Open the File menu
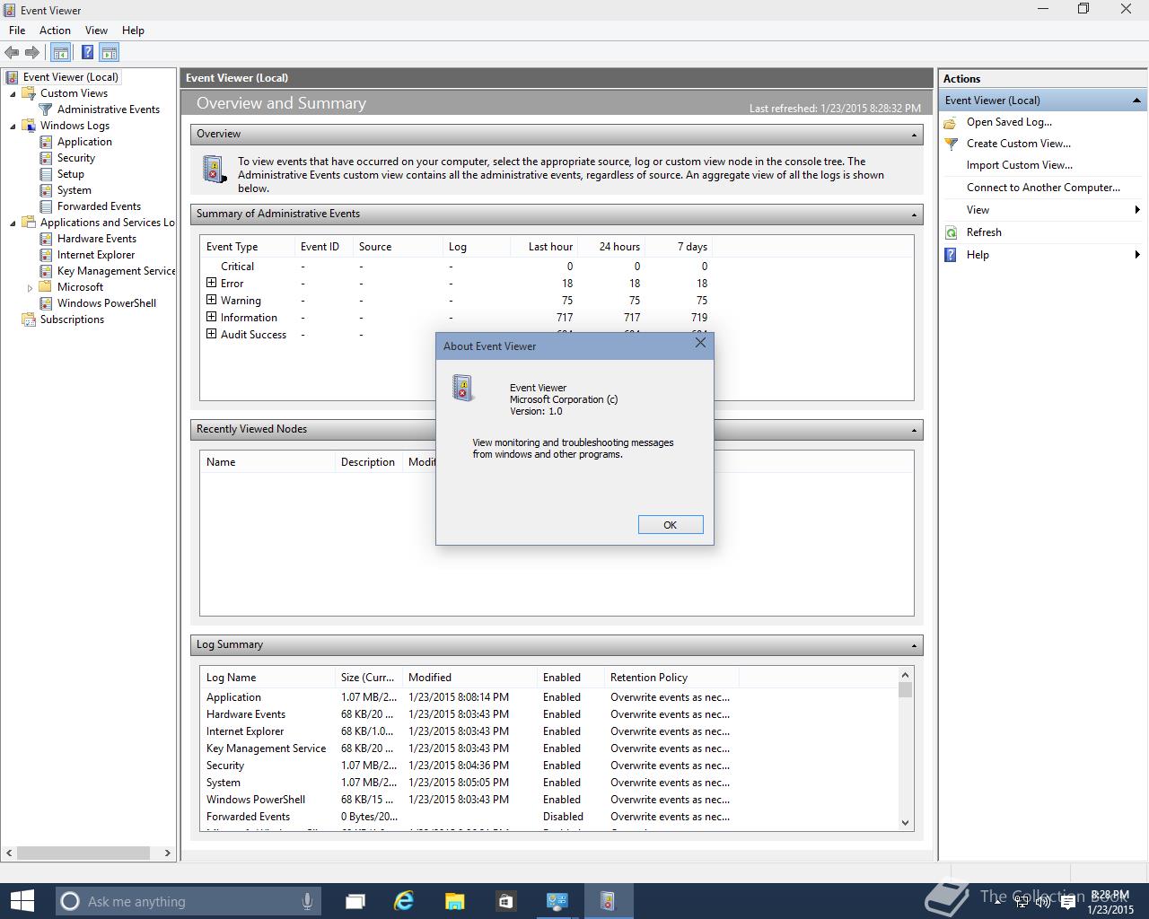The height and width of the screenshot is (919, 1149). pyautogui.click(x=17, y=31)
